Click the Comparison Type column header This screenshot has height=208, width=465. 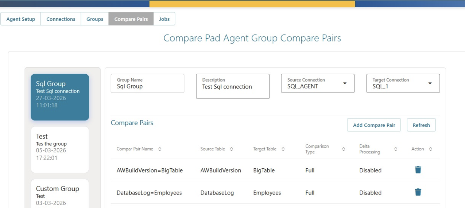[317, 149]
